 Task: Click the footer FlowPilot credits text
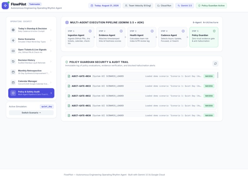114,175
